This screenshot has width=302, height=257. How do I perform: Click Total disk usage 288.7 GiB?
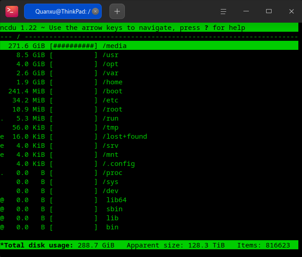pos(57,245)
